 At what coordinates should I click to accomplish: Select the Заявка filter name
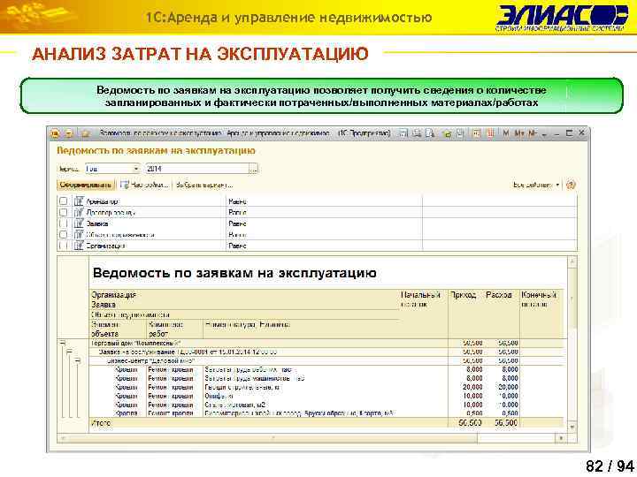97,223
